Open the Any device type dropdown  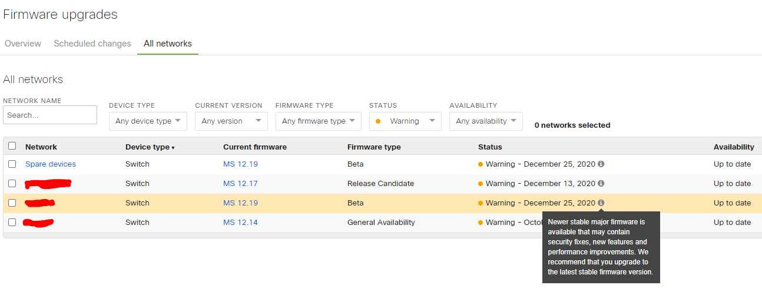(148, 121)
